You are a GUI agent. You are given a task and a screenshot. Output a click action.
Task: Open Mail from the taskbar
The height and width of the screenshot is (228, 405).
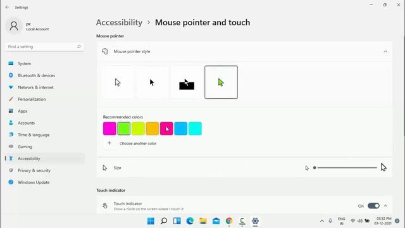coord(216,221)
